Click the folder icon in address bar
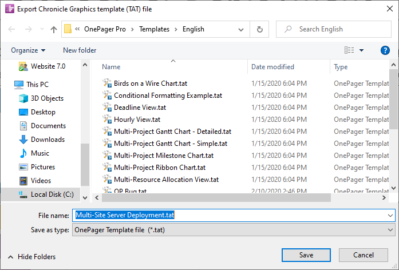 [68, 29]
